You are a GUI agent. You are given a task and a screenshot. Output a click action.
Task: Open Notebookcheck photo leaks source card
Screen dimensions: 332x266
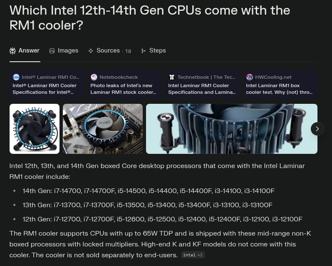pos(124,85)
